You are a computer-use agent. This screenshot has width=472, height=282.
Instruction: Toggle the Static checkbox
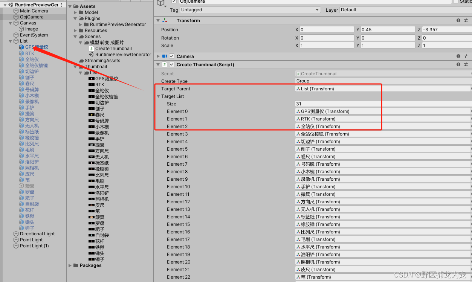[x=456, y=2]
